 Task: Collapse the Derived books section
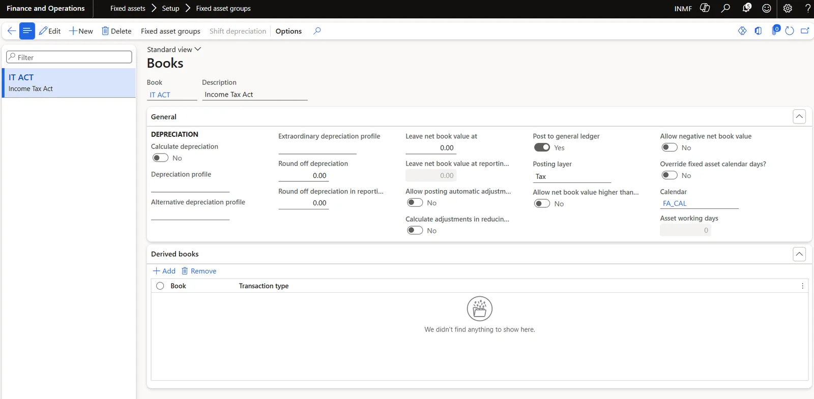pos(799,254)
